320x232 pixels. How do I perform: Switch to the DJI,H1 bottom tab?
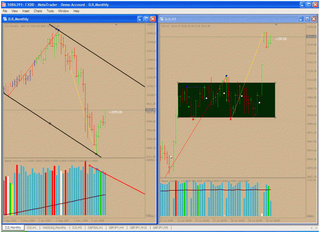(32, 227)
